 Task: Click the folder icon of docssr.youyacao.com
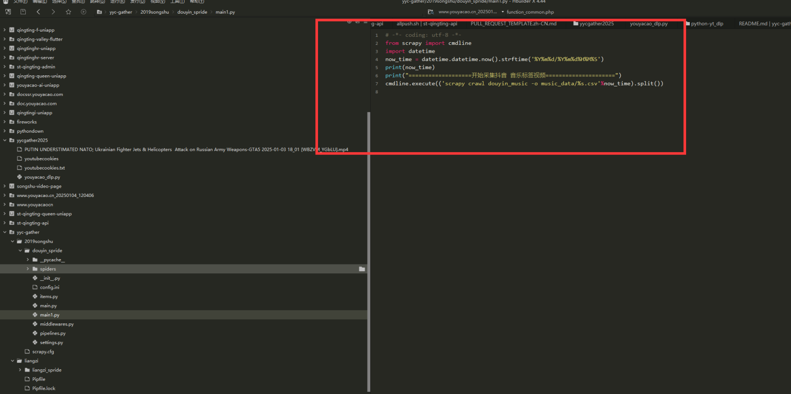tap(12, 94)
